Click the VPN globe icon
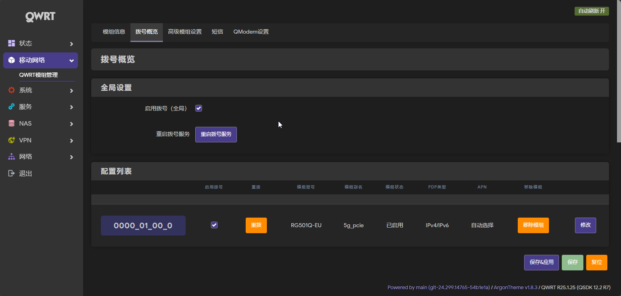The width and height of the screenshot is (621, 296). (11, 140)
